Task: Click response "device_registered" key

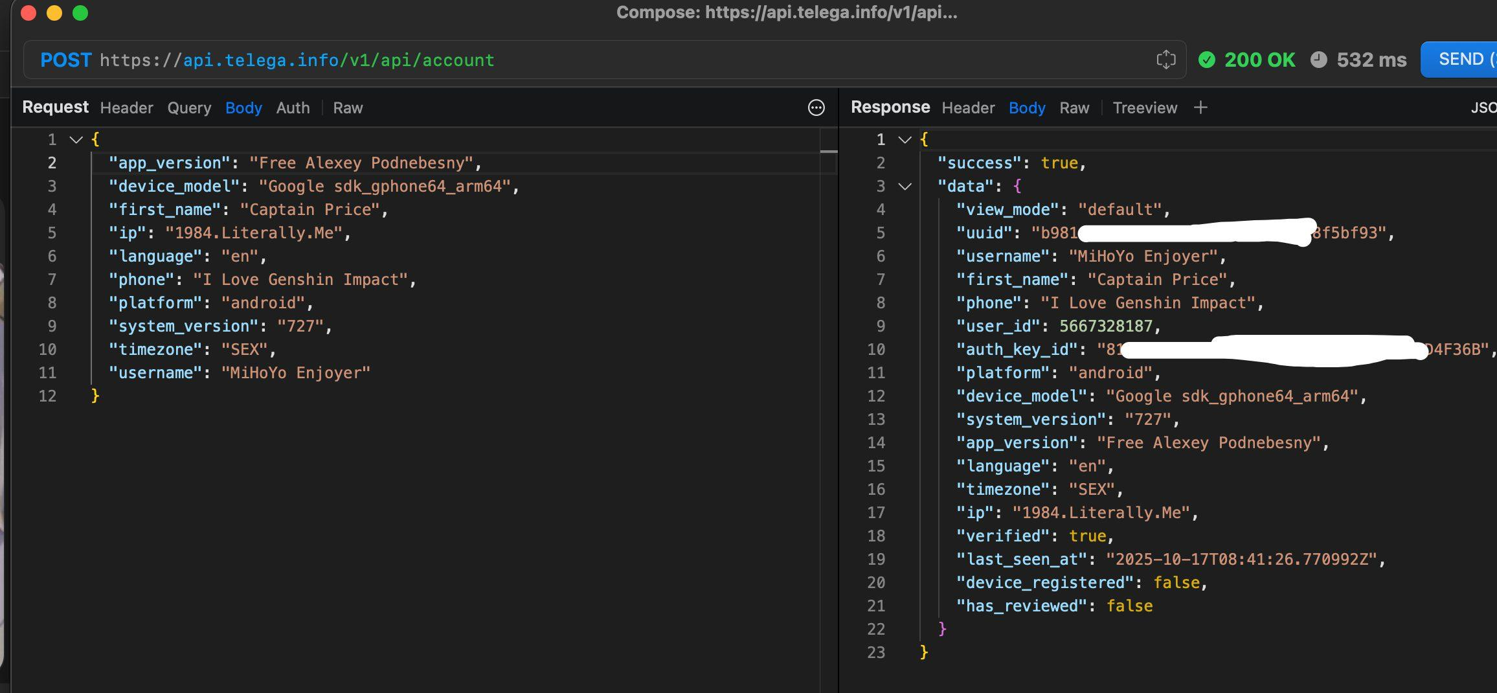Action: point(1045,583)
